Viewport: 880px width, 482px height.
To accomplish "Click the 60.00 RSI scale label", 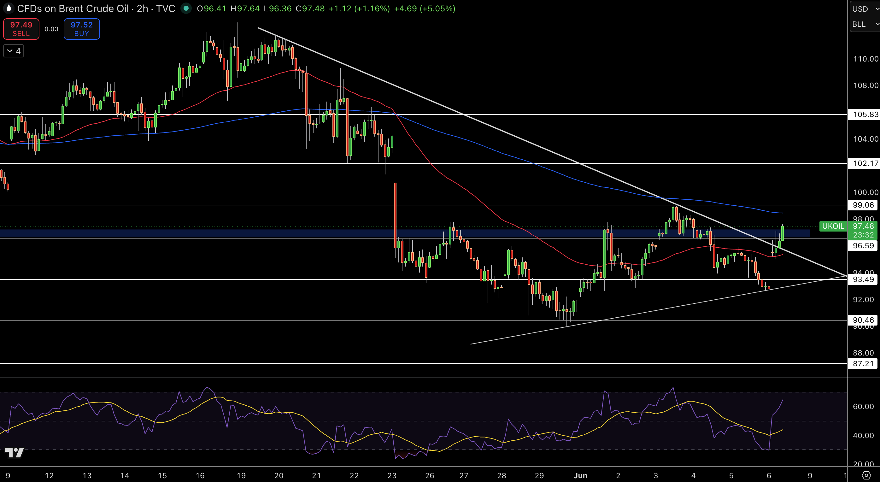I will (x=863, y=407).
